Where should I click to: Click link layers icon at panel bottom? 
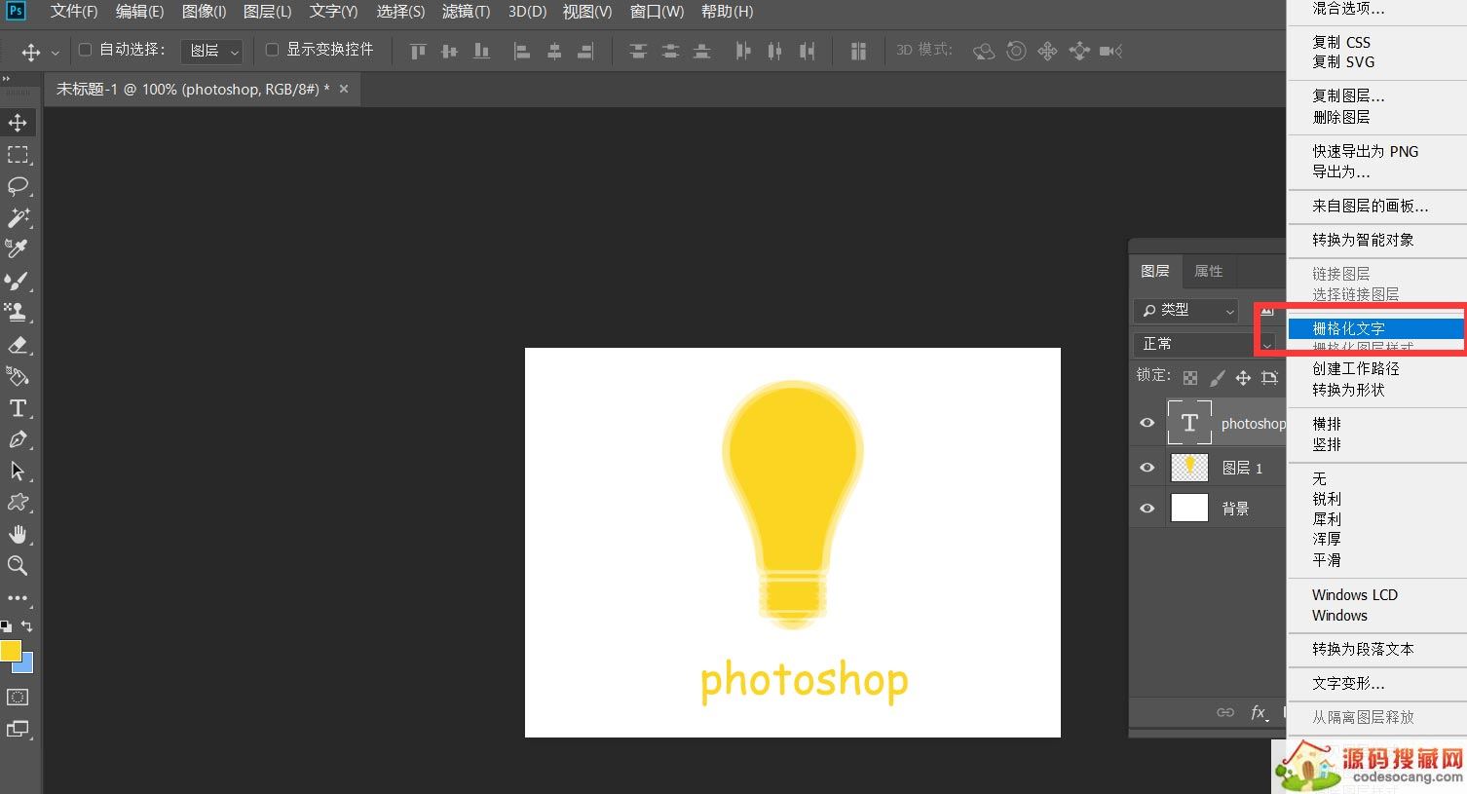[1225, 712]
